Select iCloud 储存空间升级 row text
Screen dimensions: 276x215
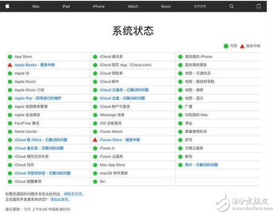click(31, 157)
